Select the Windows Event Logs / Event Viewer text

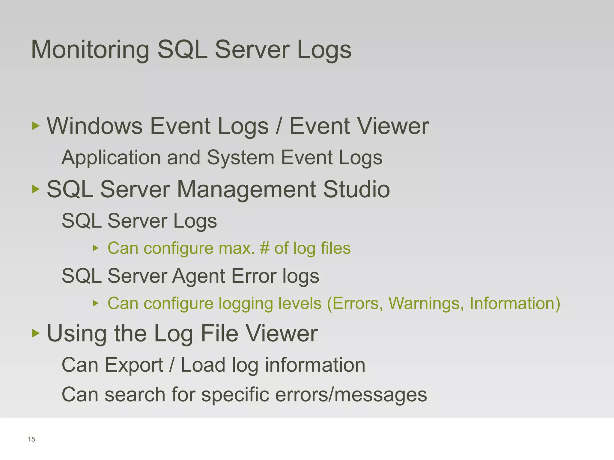point(238,126)
